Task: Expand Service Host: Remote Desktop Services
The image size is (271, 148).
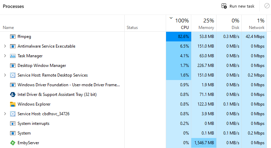Action: point(5,75)
